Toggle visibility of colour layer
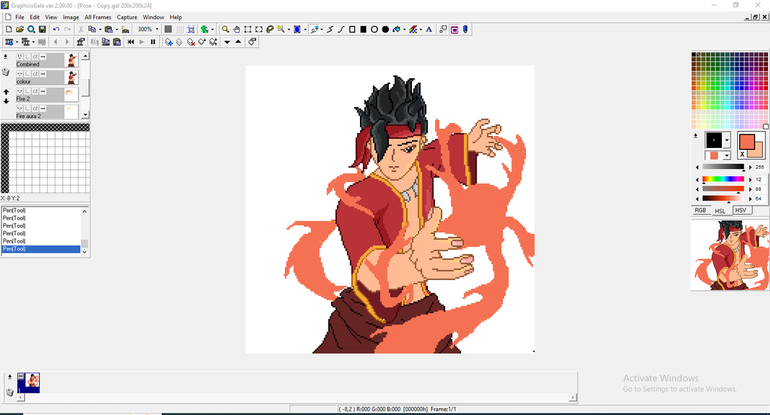Viewport: 770px width, 415px height. 20,74
